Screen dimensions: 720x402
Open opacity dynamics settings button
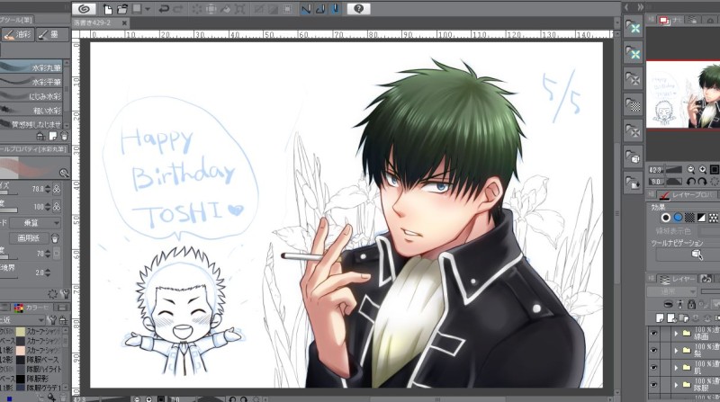point(57,207)
